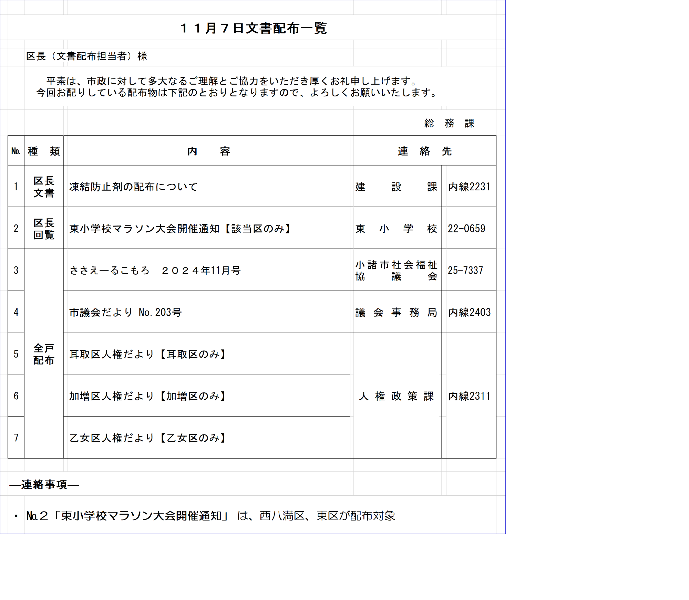Click the note starting 'No.2「東小学校マラソン大会開催通知」'
The image size is (689, 600).
click(211, 516)
